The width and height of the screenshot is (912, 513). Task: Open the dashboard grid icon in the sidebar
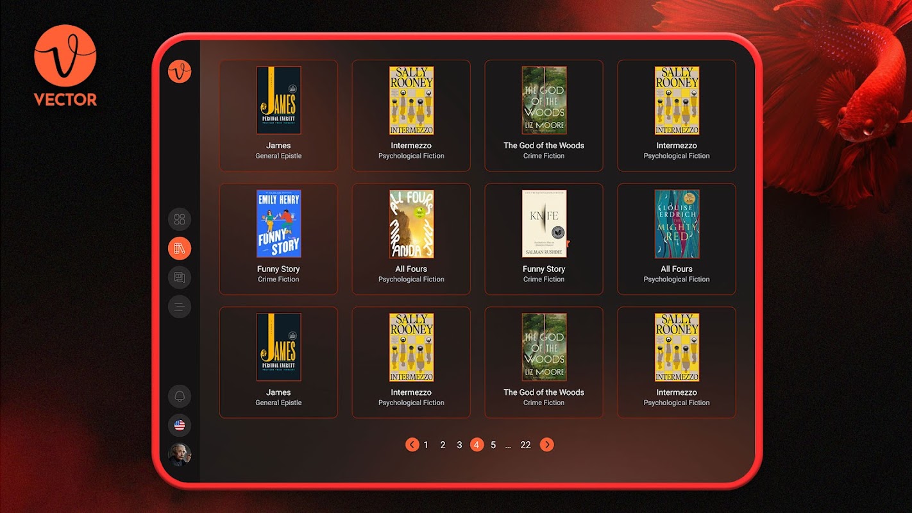click(x=180, y=220)
